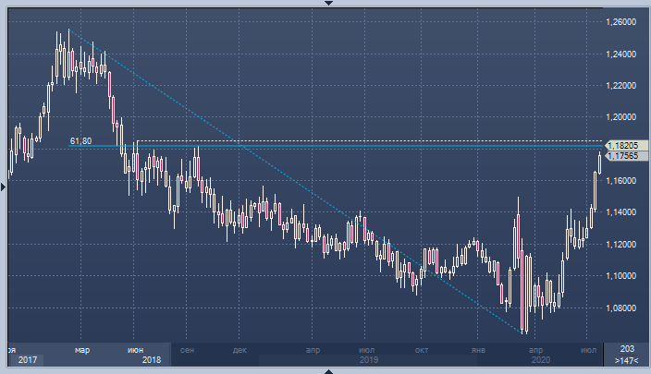The image size is (651, 374).
Task: Select the blue horizontal Fibonacci line
Action: coord(370,147)
